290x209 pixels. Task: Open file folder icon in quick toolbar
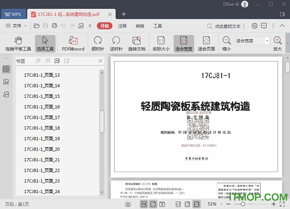tap(36, 26)
